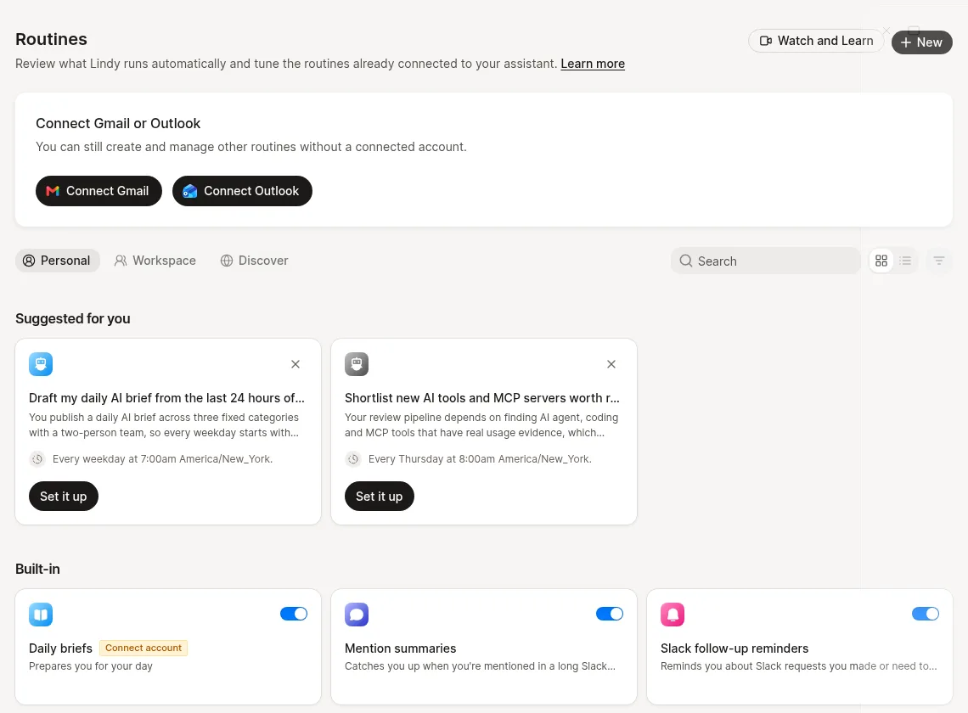Viewport: 968px width, 713px height.
Task: Create a new routine with New button
Action: point(921,42)
